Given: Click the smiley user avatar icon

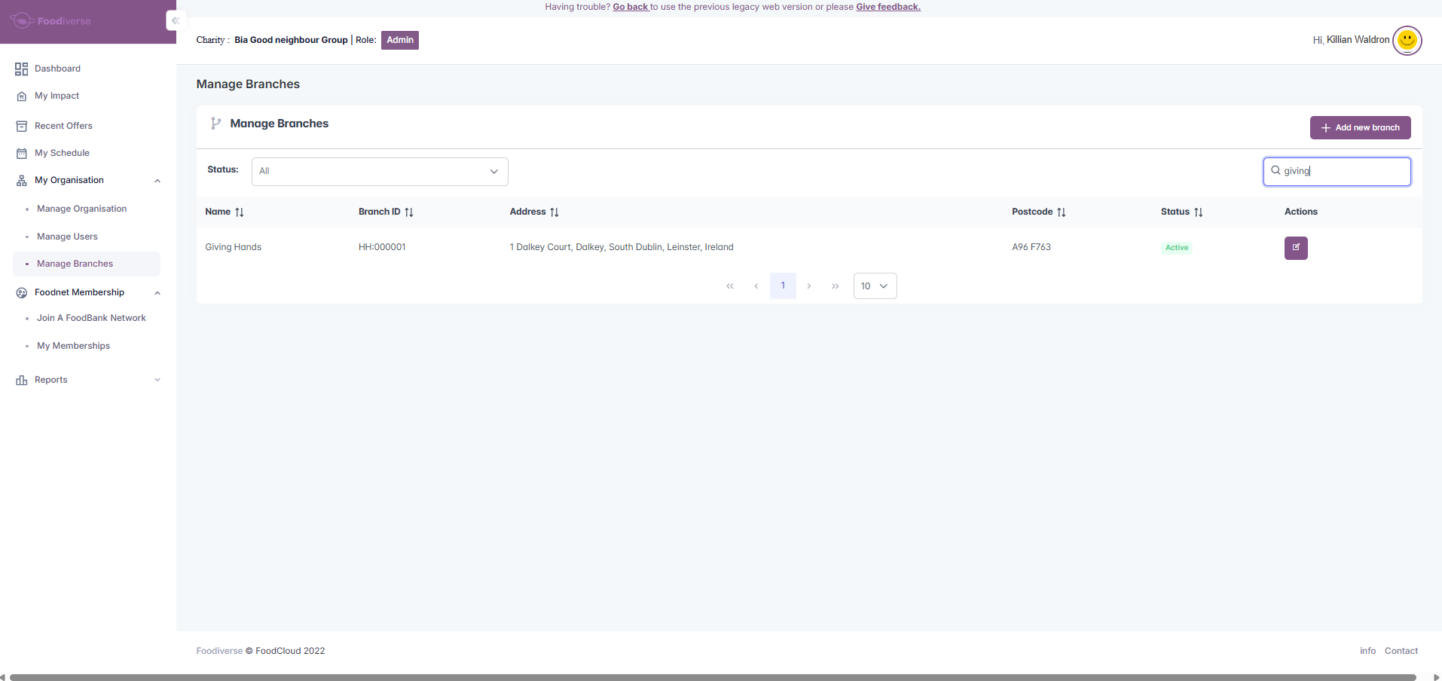Looking at the screenshot, I should coord(1407,40).
